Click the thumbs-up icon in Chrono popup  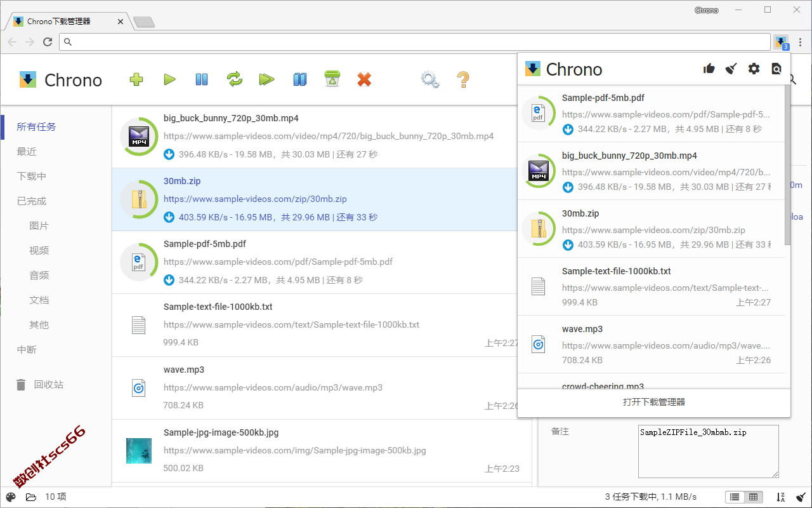[709, 69]
